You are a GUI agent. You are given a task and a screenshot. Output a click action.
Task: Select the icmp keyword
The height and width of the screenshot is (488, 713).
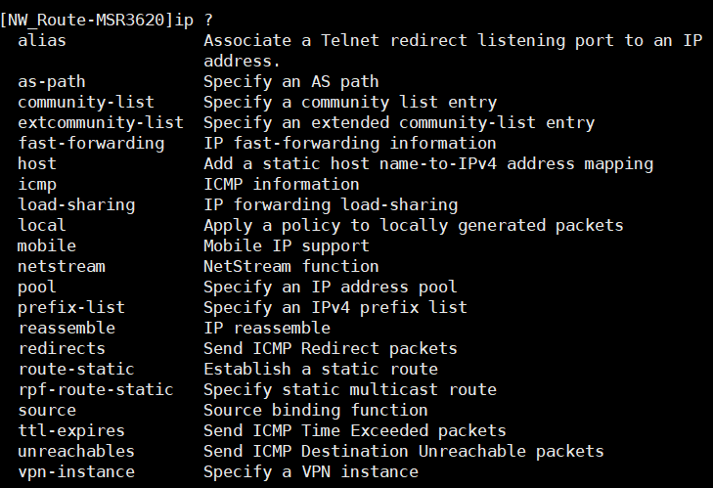pos(37,184)
